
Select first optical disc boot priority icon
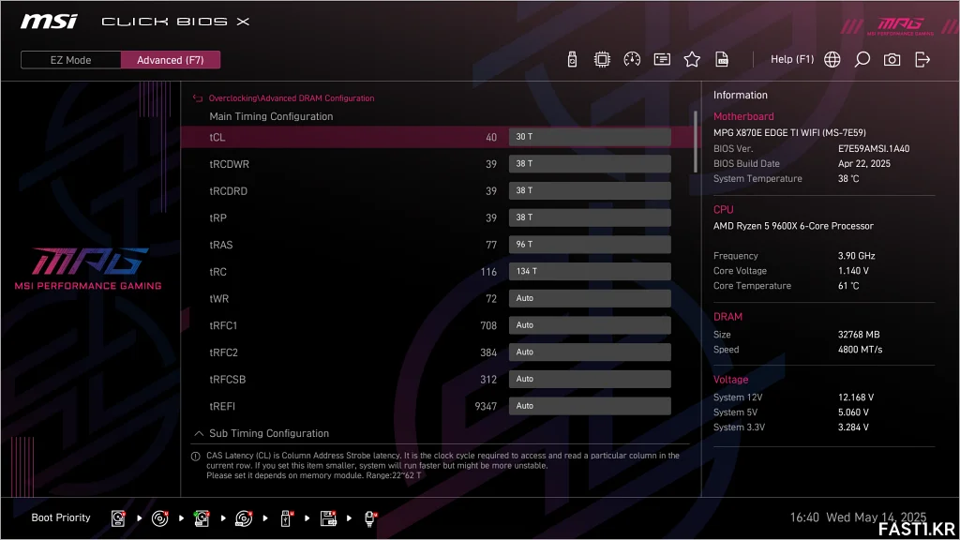pos(159,518)
